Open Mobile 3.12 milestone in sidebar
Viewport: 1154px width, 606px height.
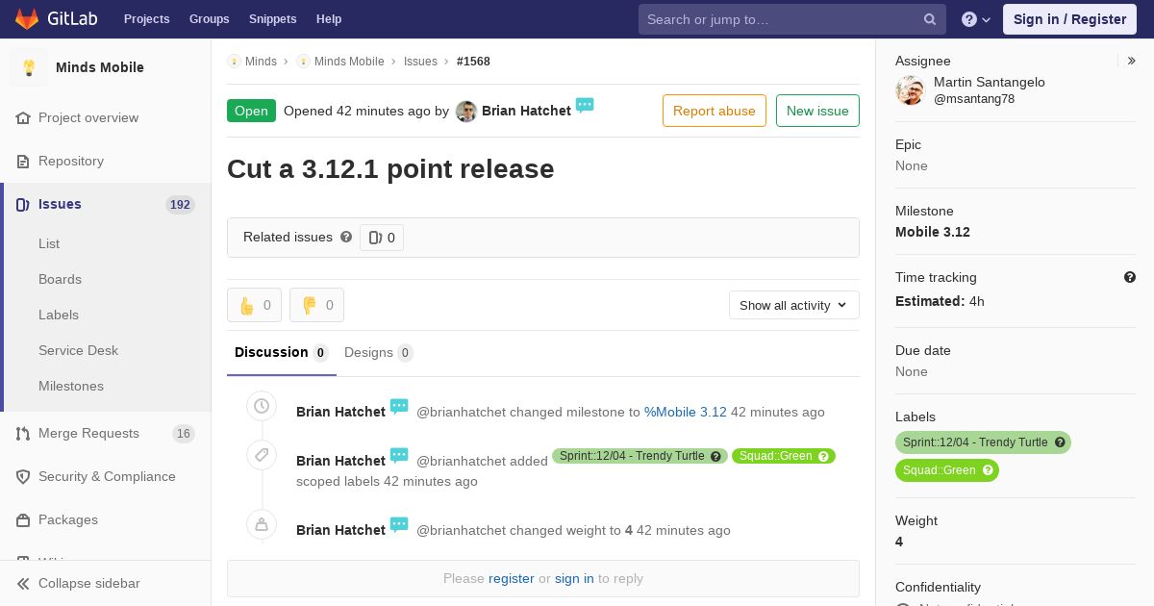tap(933, 232)
